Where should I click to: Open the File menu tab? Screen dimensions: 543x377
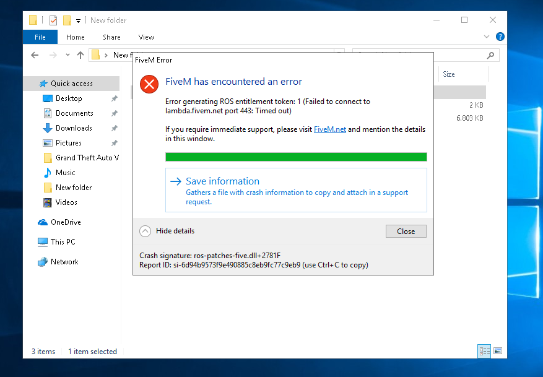(x=40, y=37)
